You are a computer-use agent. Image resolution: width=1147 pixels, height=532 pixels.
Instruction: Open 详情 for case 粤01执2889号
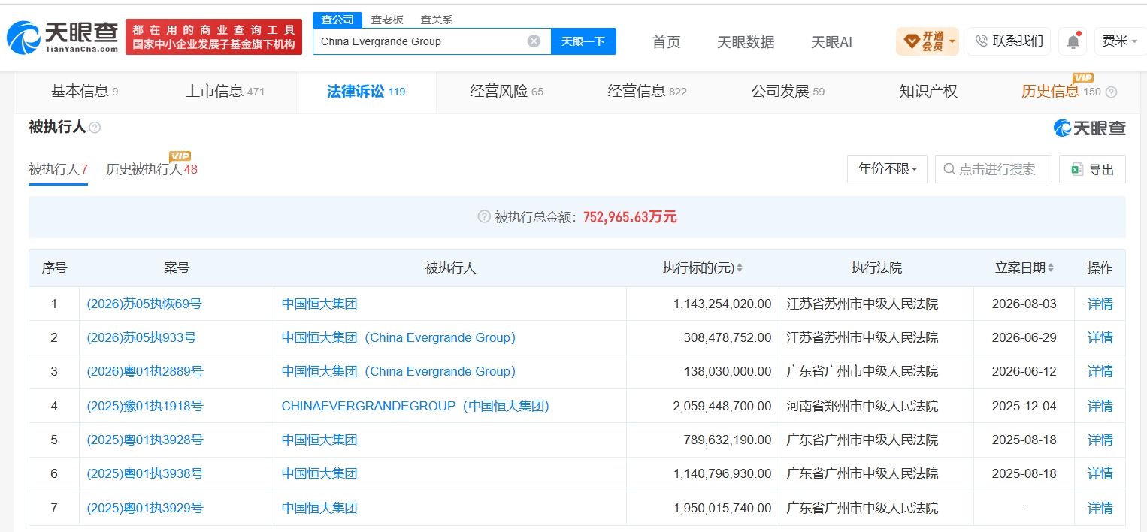click(x=1100, y=371)
